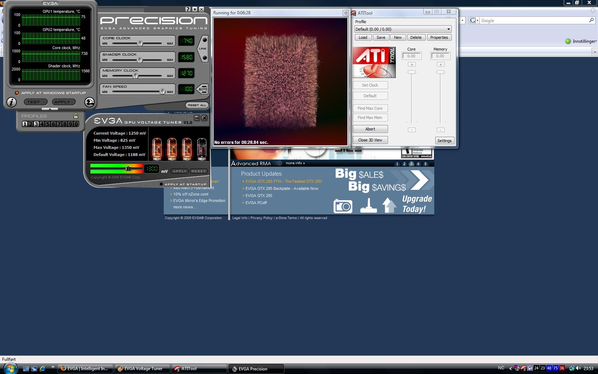Adjust the Voltage Tuner mV slider

128,168
